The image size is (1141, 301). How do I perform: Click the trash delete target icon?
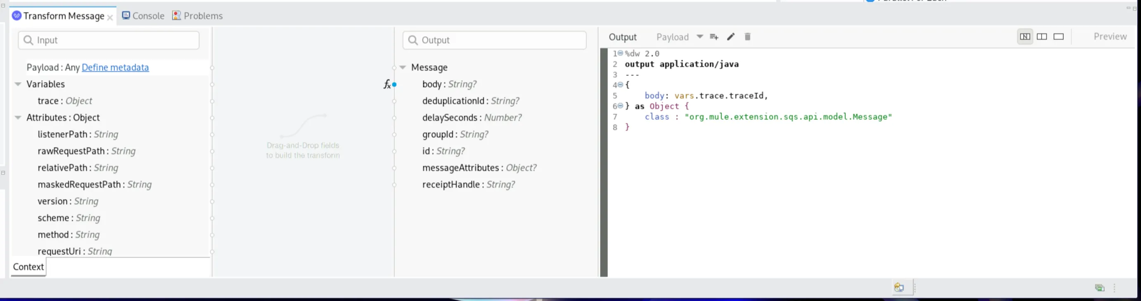point(748,37)
